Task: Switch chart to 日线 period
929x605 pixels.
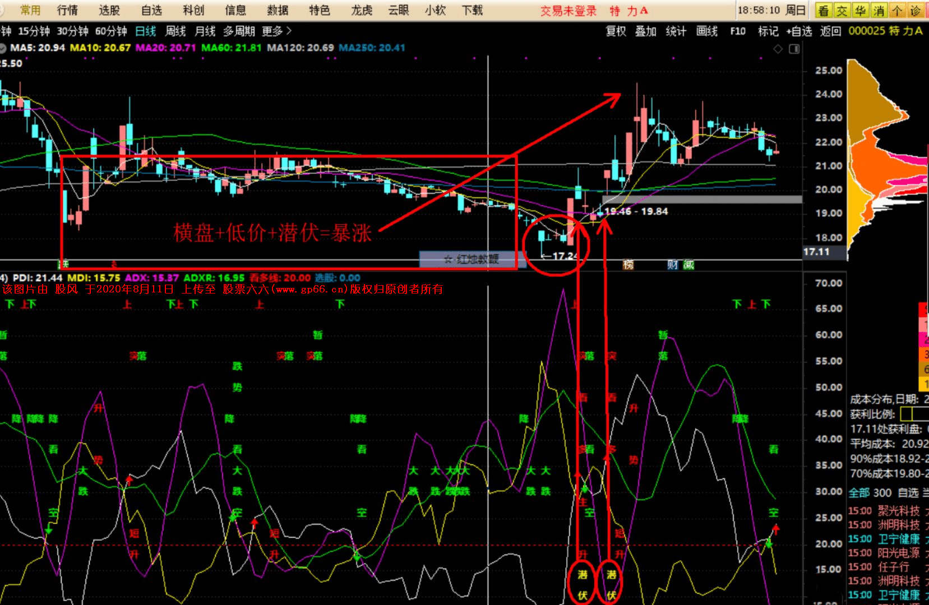Action: 146,31
